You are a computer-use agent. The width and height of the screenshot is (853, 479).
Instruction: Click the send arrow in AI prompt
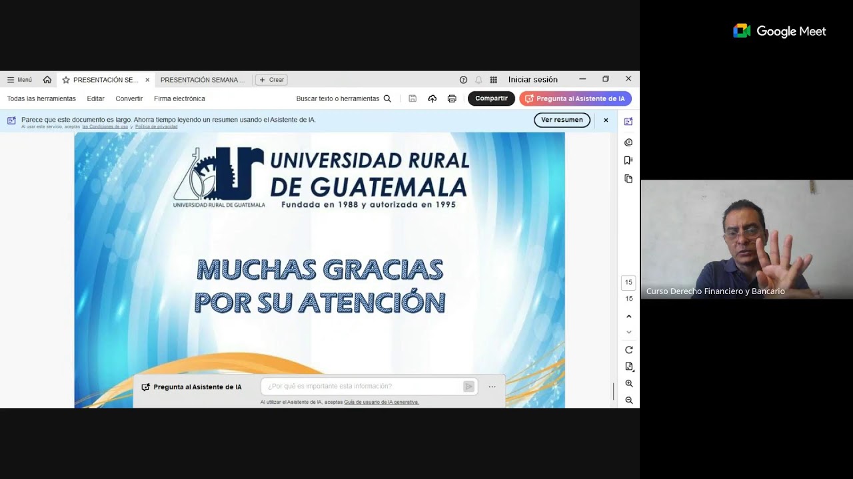coord(468,387)
